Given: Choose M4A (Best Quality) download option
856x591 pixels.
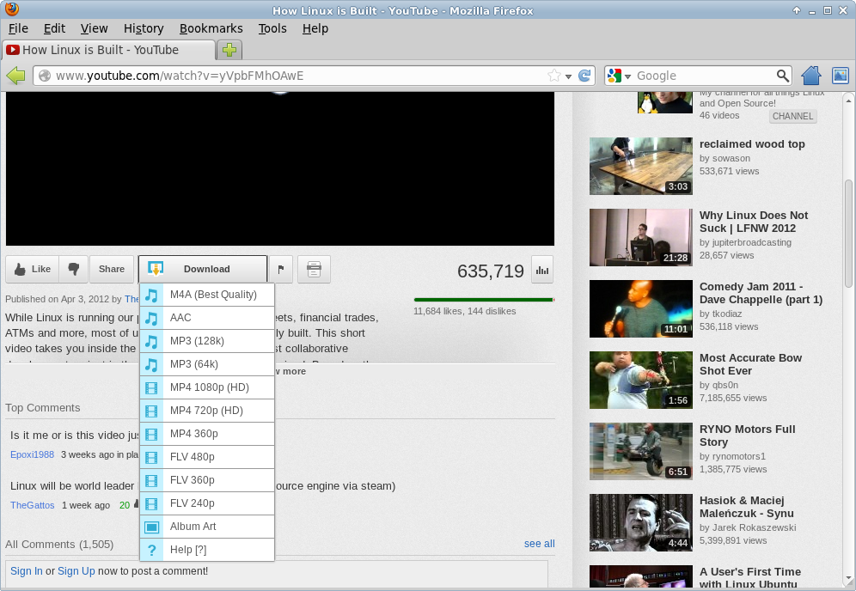Looking at the screenshot, I should pyautogui.click(x=207, y=295).
